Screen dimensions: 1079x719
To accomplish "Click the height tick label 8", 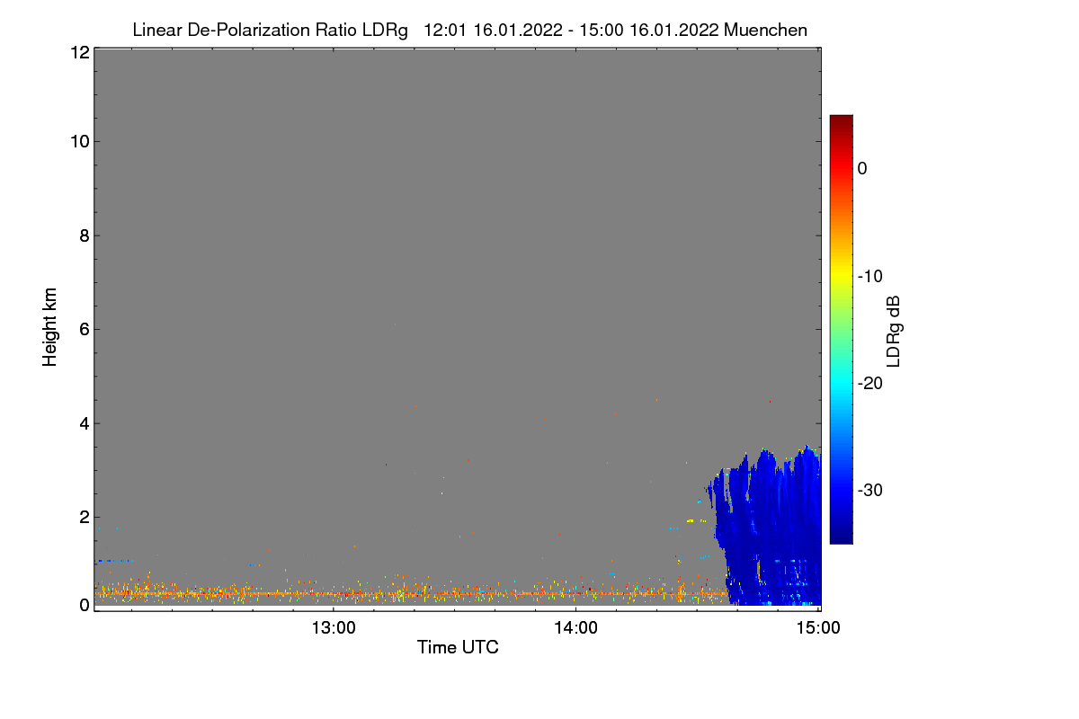I will 83,235.
